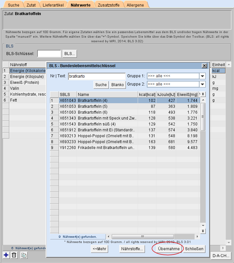The height and width of the screenshot is (263, 234).
Task: Select code X693213 Hoppel-Poppel row
Action: pos(125,136)
